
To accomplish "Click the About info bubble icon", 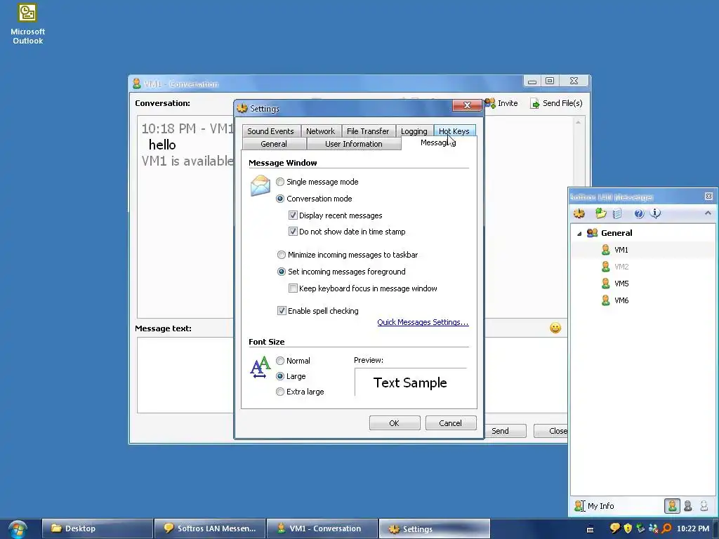I will (656, 213).
